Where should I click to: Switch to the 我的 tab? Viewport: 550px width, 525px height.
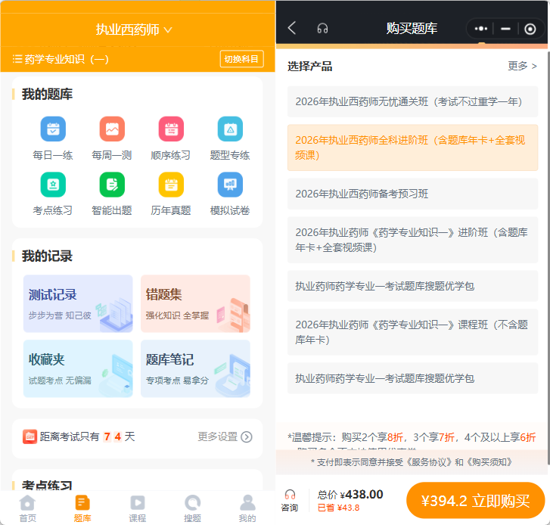pos(247,508)
